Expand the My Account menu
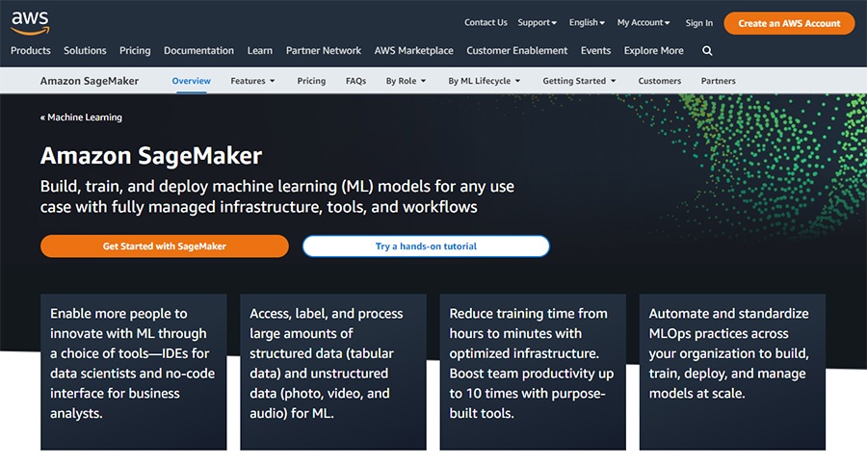The height and width of the screenshot is (465, 867). [644, 23]
